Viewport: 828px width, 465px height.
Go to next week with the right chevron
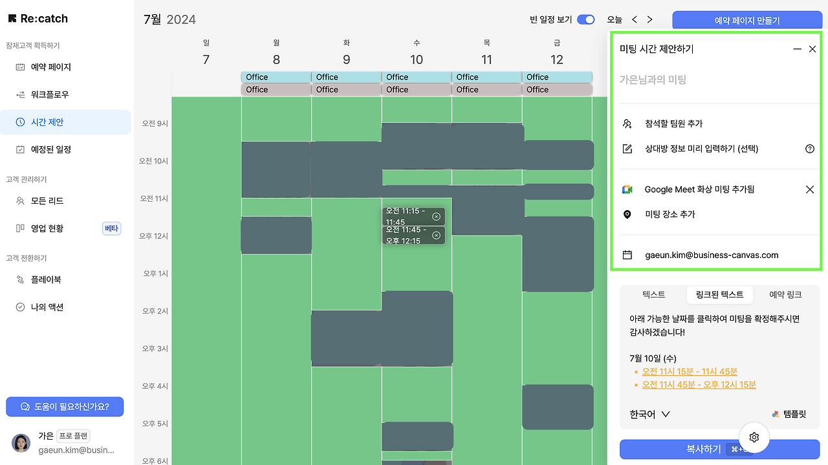click(649, 19)
